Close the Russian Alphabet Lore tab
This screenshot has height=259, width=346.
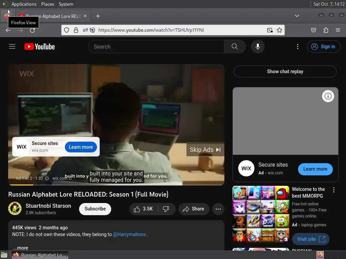click(x=85, y=16)
